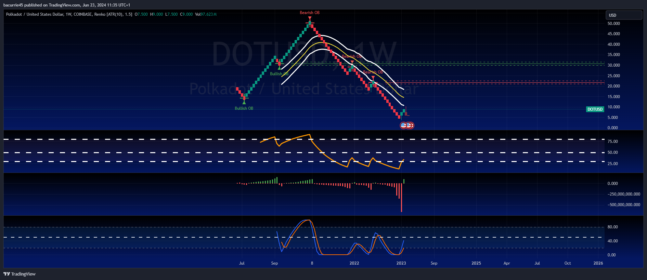Click the 2025 time axis label
The width and height of the screenshot is (647, 280).
point(476,263)
